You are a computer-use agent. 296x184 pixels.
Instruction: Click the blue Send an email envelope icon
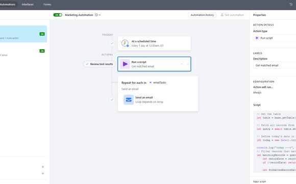tap(129, 100)
